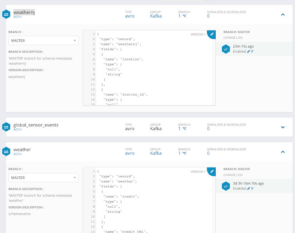Open the MASTER branch dropdown for weathernj
Screen dimensions: 295x233
click(x=44, y=41)
